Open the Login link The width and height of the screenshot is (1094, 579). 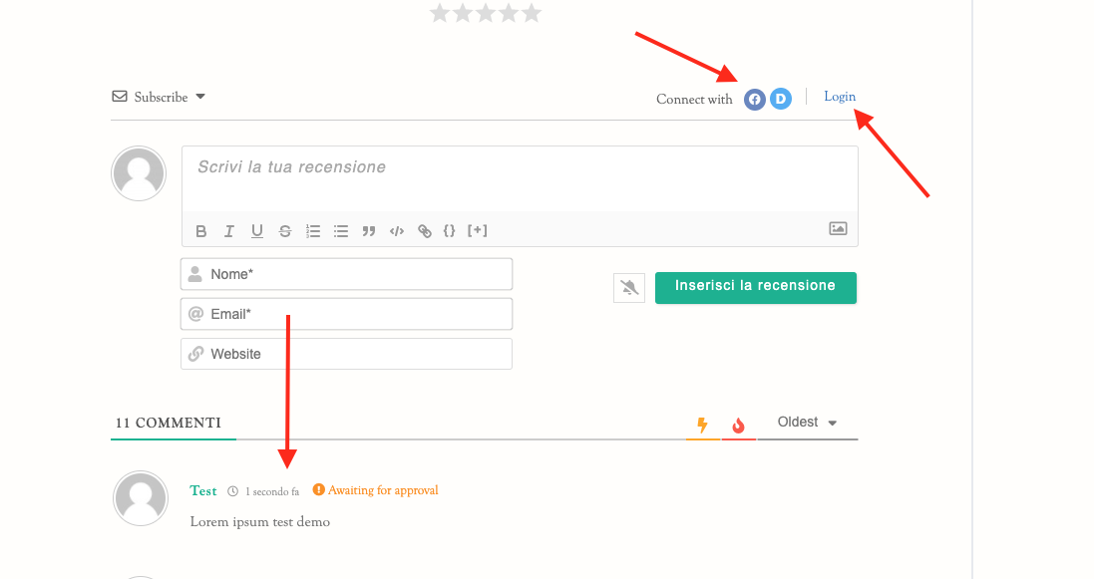840,97
